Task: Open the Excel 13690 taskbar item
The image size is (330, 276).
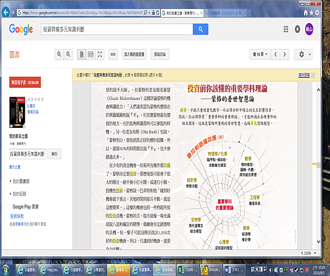Action: 188,269
